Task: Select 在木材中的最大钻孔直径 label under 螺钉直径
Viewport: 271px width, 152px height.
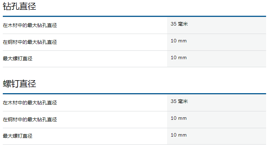Action: 30,103
